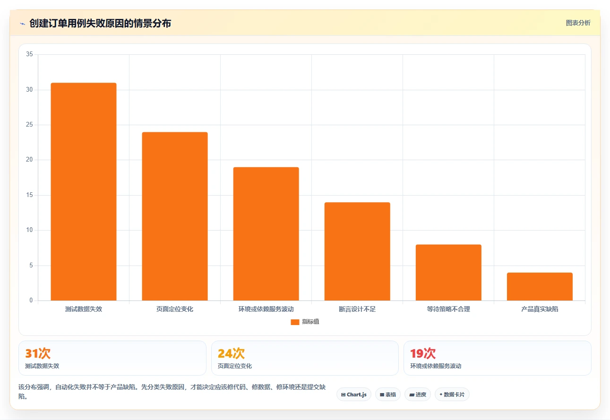
Task: Click the y-axis value 25
Action: [x=29, y=125]
